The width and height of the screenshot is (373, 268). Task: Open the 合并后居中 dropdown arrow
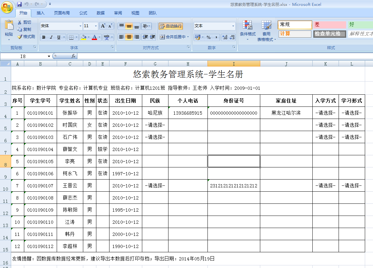188,37
